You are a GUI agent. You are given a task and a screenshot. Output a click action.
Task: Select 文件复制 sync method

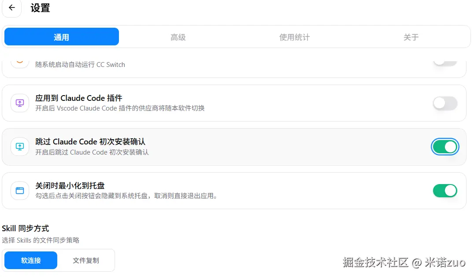[x=86, y=260]
